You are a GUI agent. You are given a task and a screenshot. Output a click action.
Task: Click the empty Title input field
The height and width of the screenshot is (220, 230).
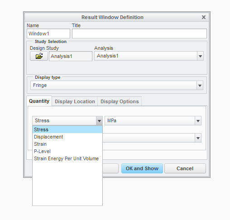[139, 33]
